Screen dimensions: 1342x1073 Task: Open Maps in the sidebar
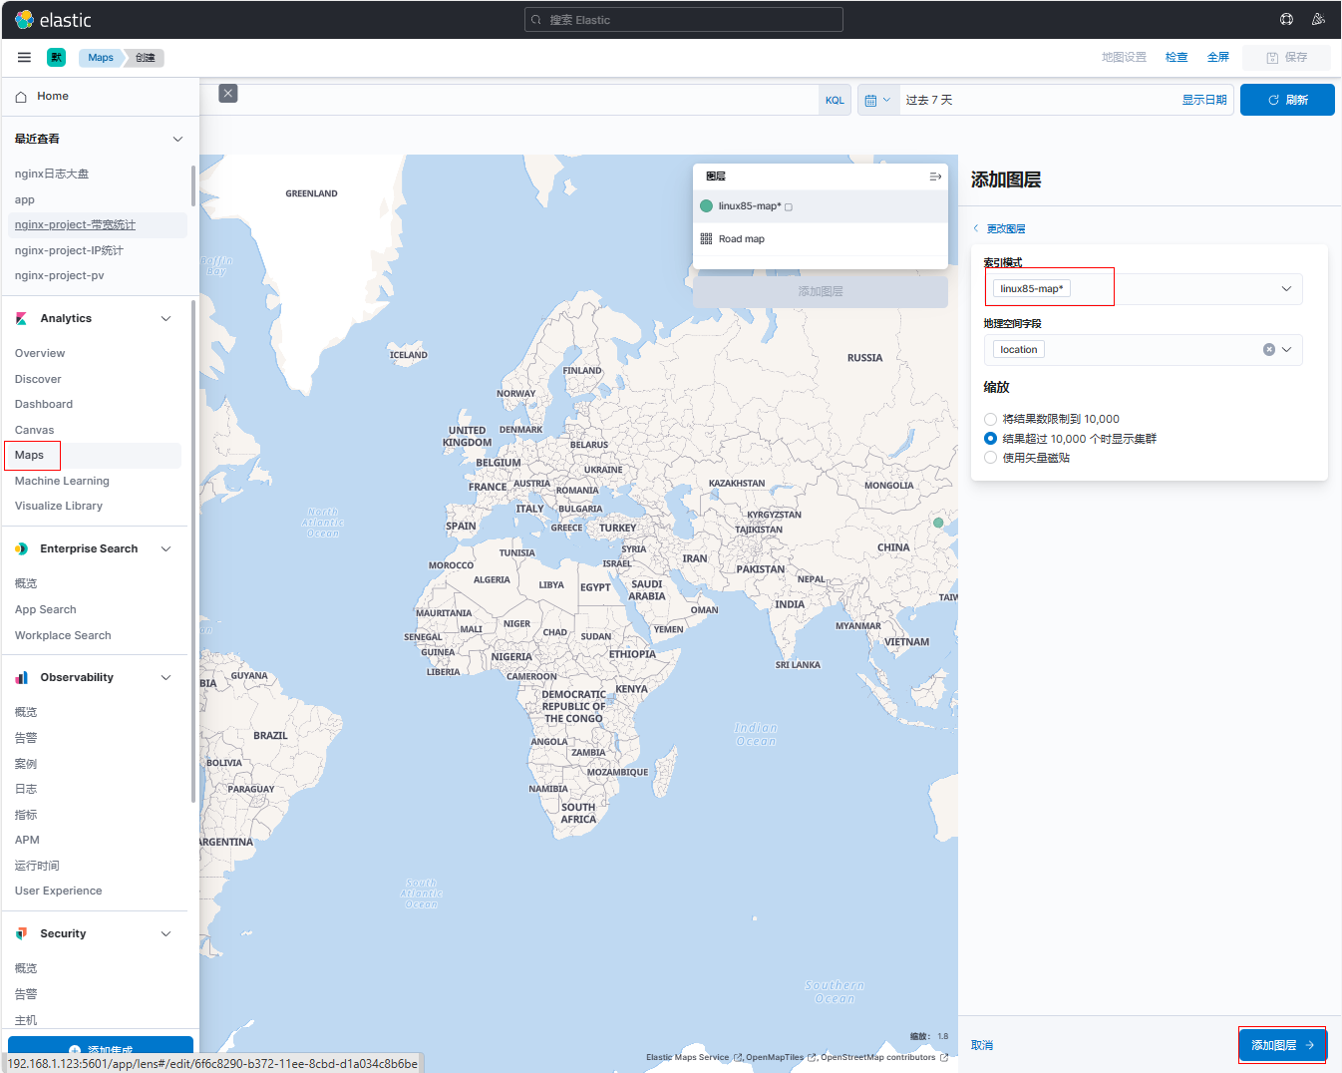(x=30, y=456)
